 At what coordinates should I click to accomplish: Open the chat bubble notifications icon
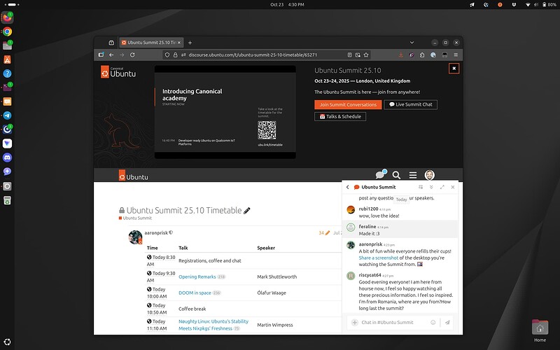380,175
